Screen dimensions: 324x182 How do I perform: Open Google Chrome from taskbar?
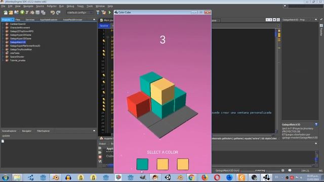[191, 177]
